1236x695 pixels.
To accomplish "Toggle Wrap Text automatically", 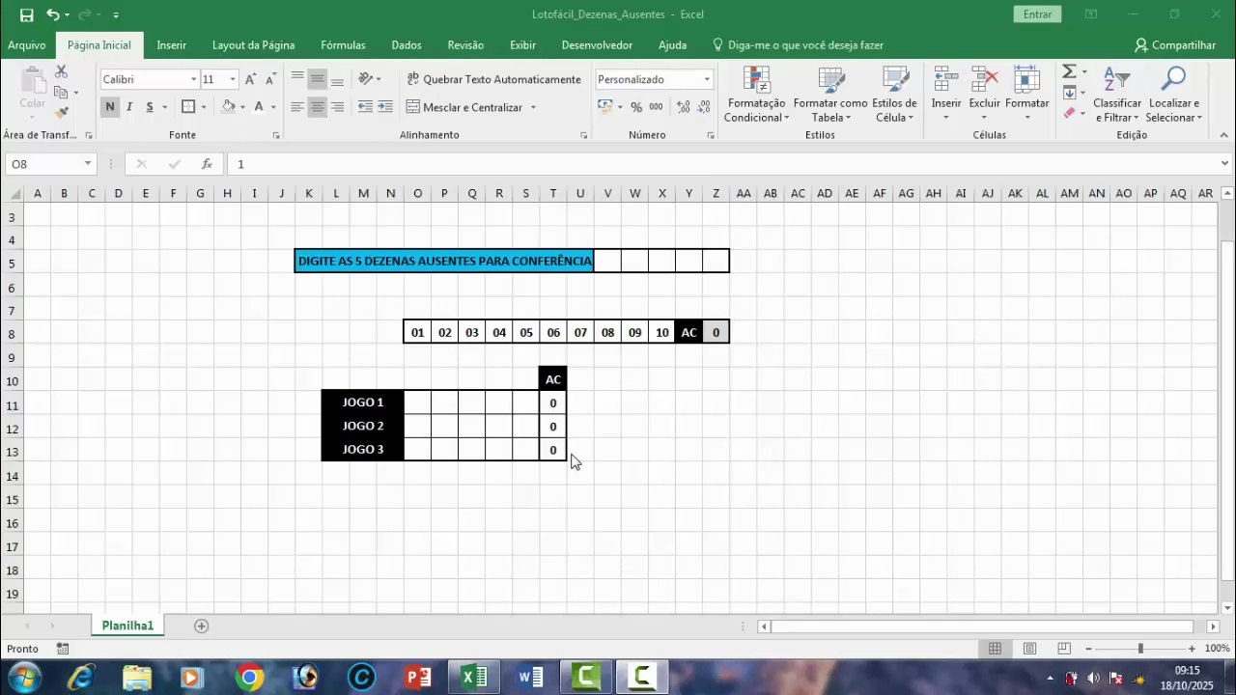I will coord(494,79).
